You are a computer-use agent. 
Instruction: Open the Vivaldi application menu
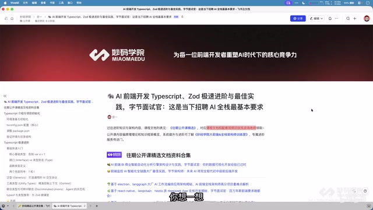click(x=15, y=3)
